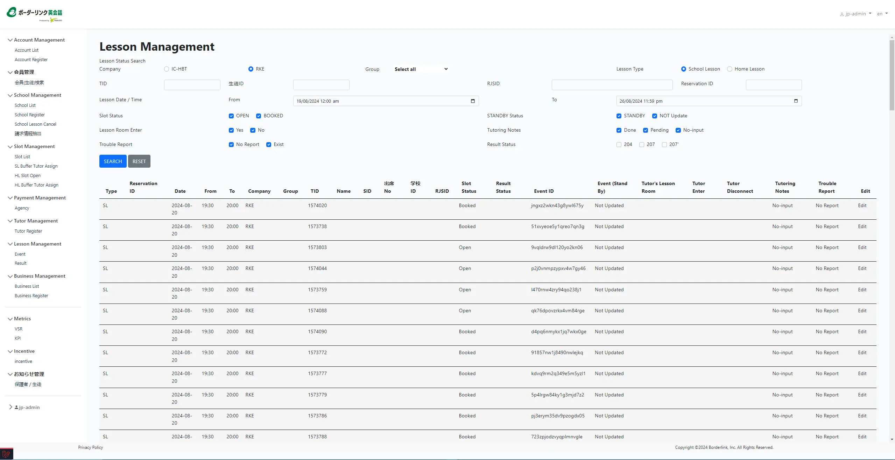
Task: Open the To date calendar picker icon
Action: 796,101
